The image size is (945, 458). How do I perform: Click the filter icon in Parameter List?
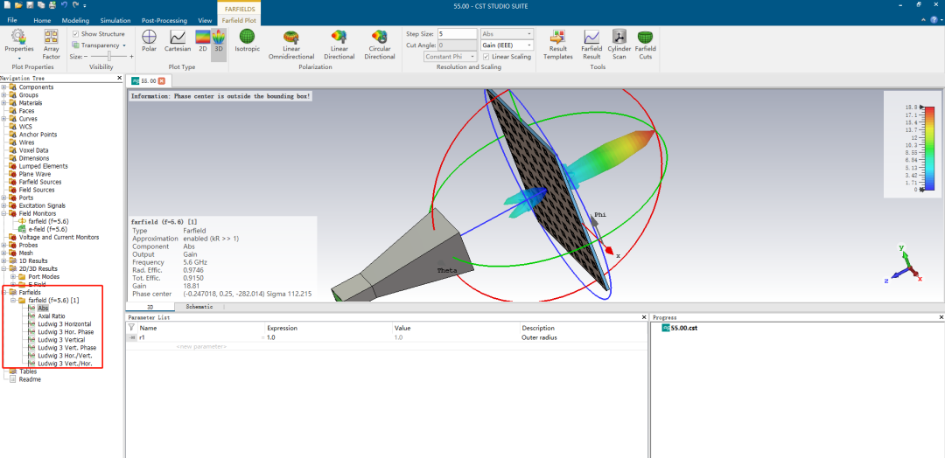(131, 328)
